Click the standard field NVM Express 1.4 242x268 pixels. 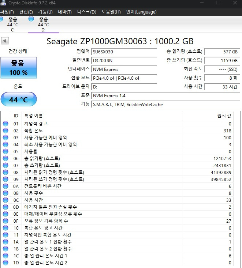(166, 96)
